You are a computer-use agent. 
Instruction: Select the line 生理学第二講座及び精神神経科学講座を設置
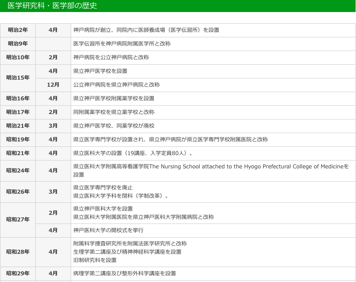point(127,252)
